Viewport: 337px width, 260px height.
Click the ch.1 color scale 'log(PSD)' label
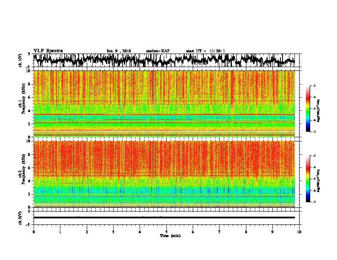click(x=319, y=110)
